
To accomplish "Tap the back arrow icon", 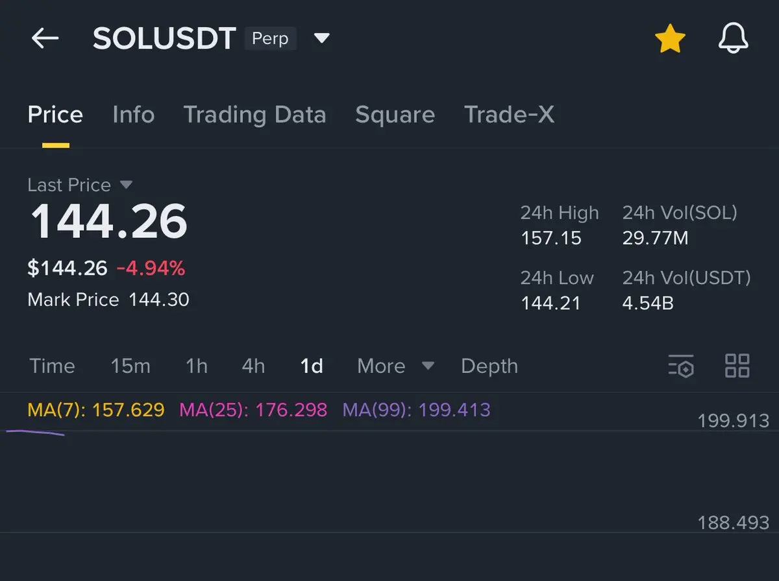I will 45,39.
